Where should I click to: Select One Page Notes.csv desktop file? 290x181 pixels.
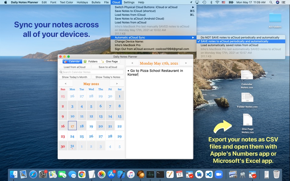248,123
